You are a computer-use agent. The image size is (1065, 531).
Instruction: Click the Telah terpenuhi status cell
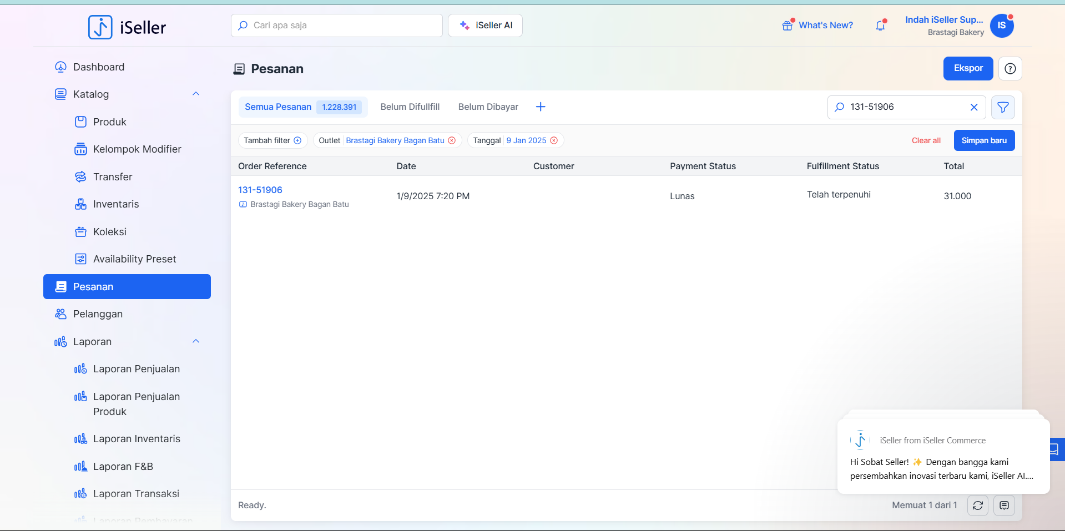point(839,194)
